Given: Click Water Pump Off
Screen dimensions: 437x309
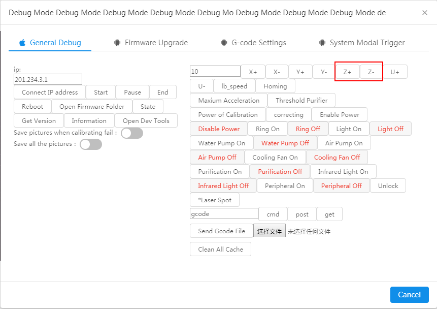Looking at the screenshot, I should point(285,143).
